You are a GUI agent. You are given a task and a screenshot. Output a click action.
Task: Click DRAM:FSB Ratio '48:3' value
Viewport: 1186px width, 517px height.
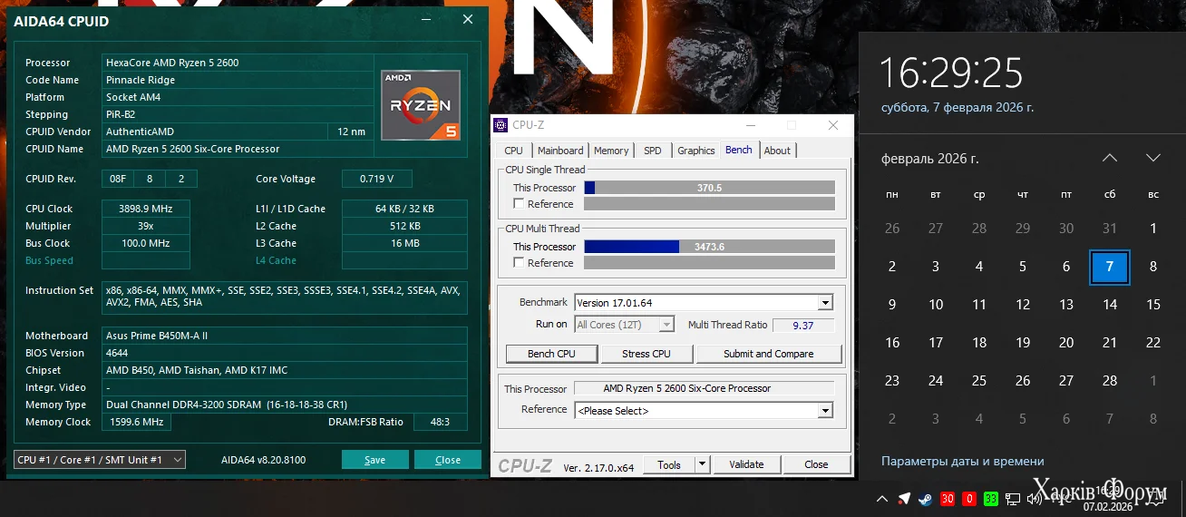[x=440, y=422]
